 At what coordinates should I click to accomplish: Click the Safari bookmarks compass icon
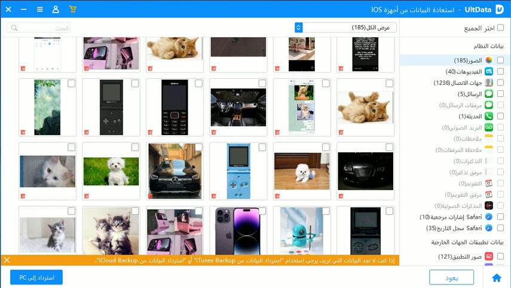click(x=488, y=217)
